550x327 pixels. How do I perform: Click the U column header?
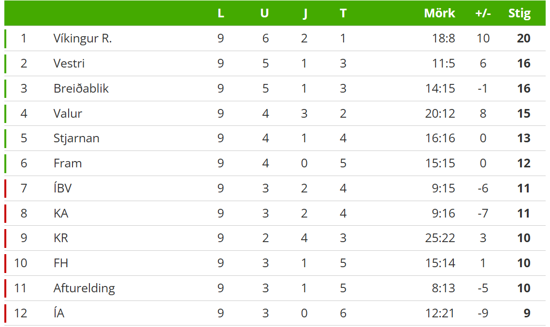tap(264, 14)
